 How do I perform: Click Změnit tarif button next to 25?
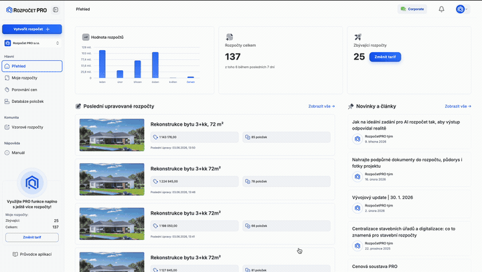click(385, 57)
